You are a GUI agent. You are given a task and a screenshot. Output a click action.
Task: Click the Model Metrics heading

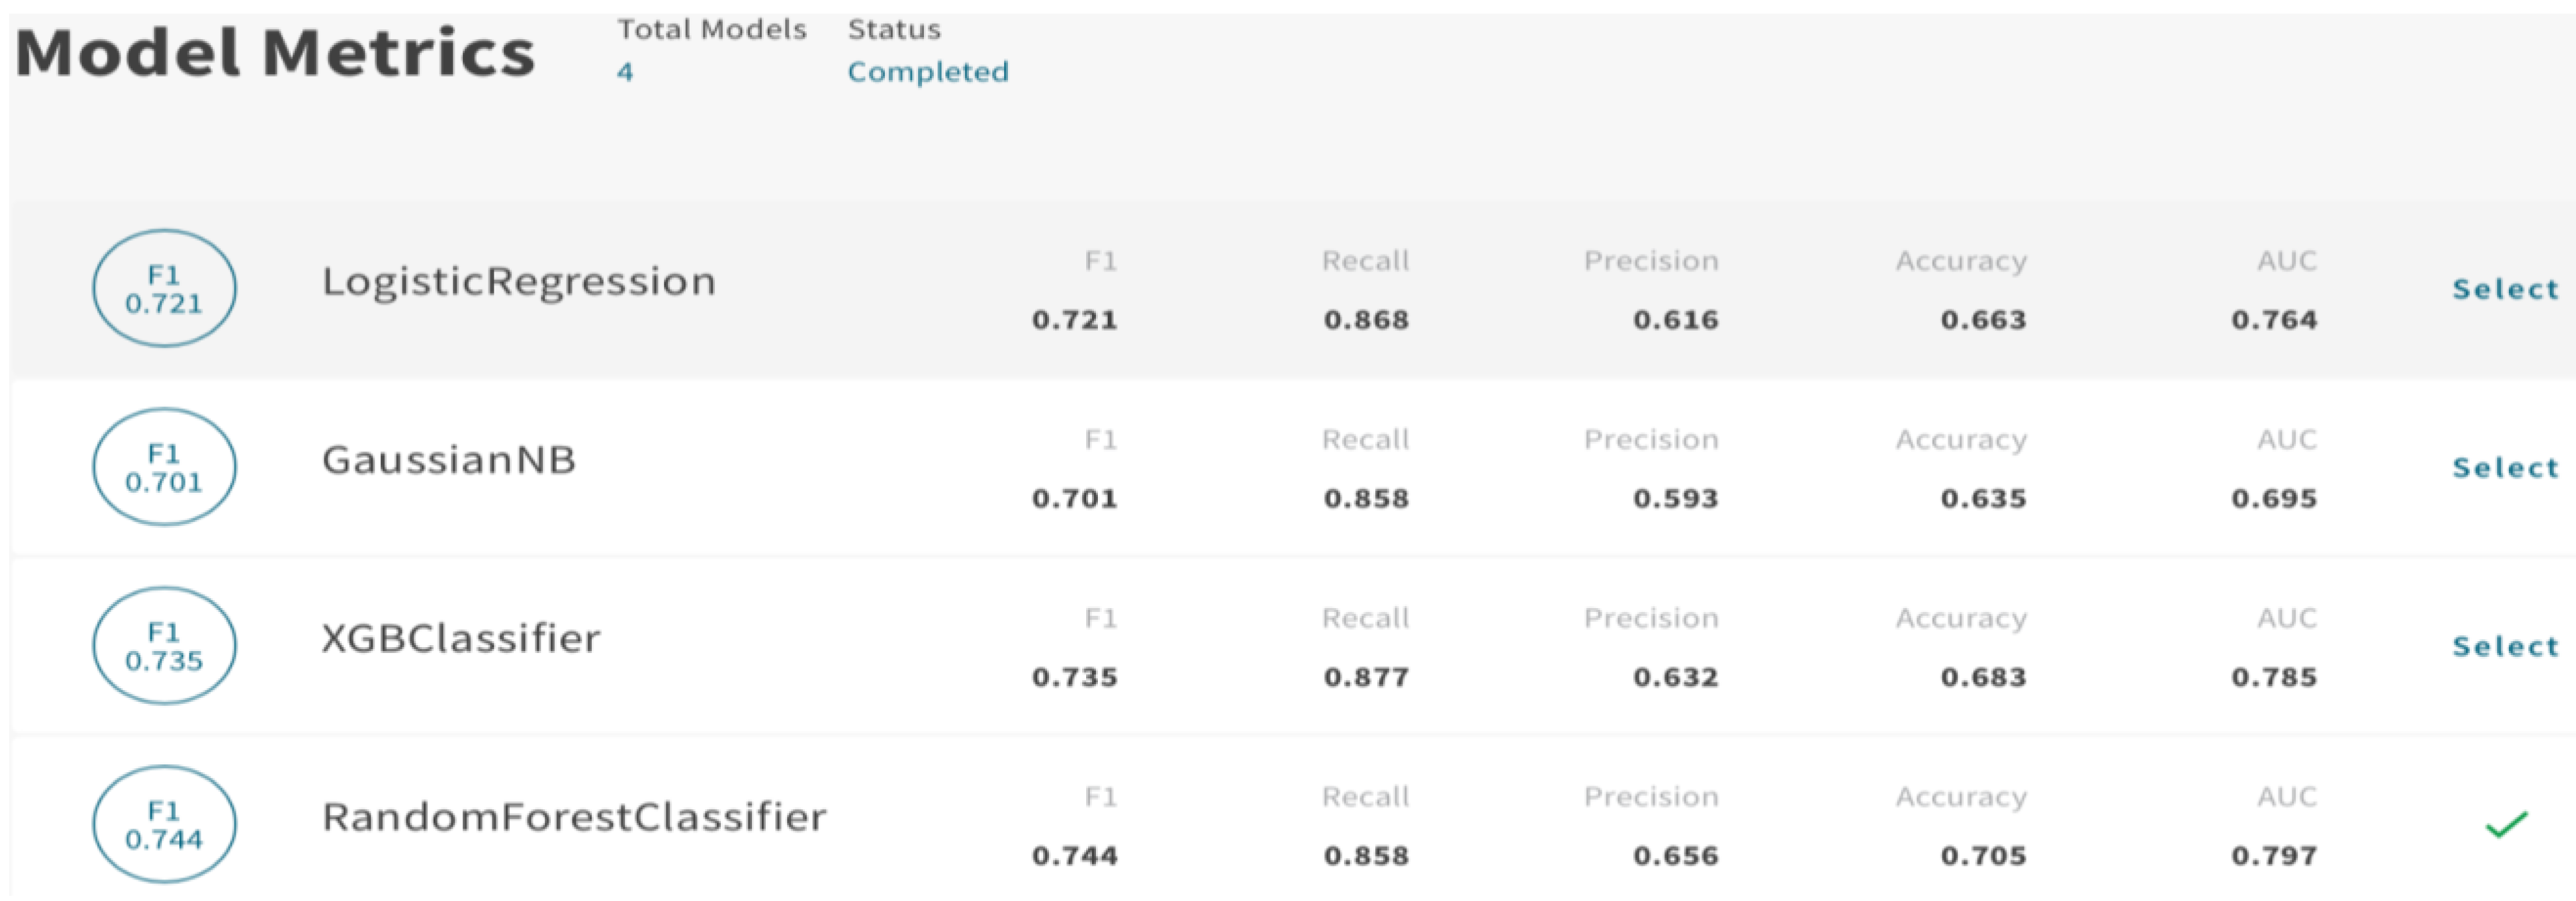276,53
